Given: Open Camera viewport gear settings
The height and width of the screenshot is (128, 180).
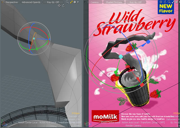Looking at the screenshot, I should pyautogui.click(x=176, y=2).
